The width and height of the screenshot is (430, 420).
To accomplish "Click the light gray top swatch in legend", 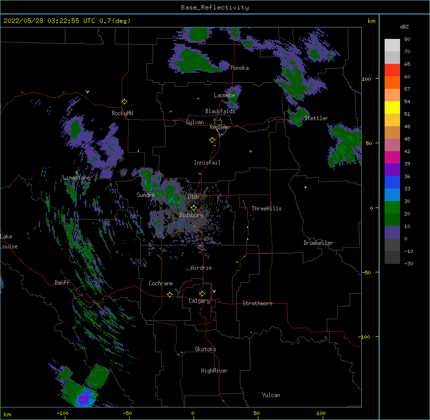I will click(x=392, y=45).
